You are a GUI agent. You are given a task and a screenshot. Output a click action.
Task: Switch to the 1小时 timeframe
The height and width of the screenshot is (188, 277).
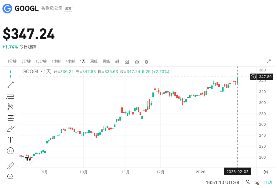(x=56, y=61)
